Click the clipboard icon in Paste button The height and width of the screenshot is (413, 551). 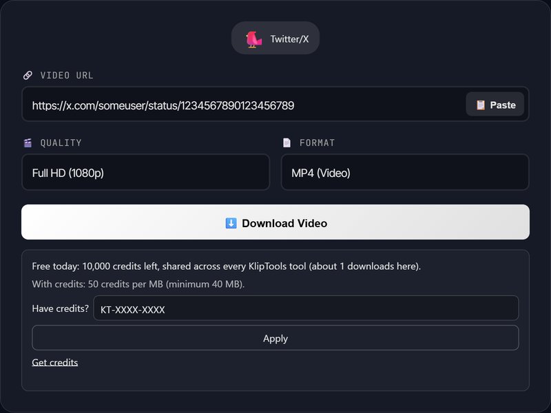480,105
